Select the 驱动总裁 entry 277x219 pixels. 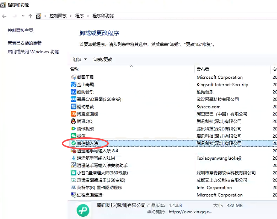coord(85,106)
